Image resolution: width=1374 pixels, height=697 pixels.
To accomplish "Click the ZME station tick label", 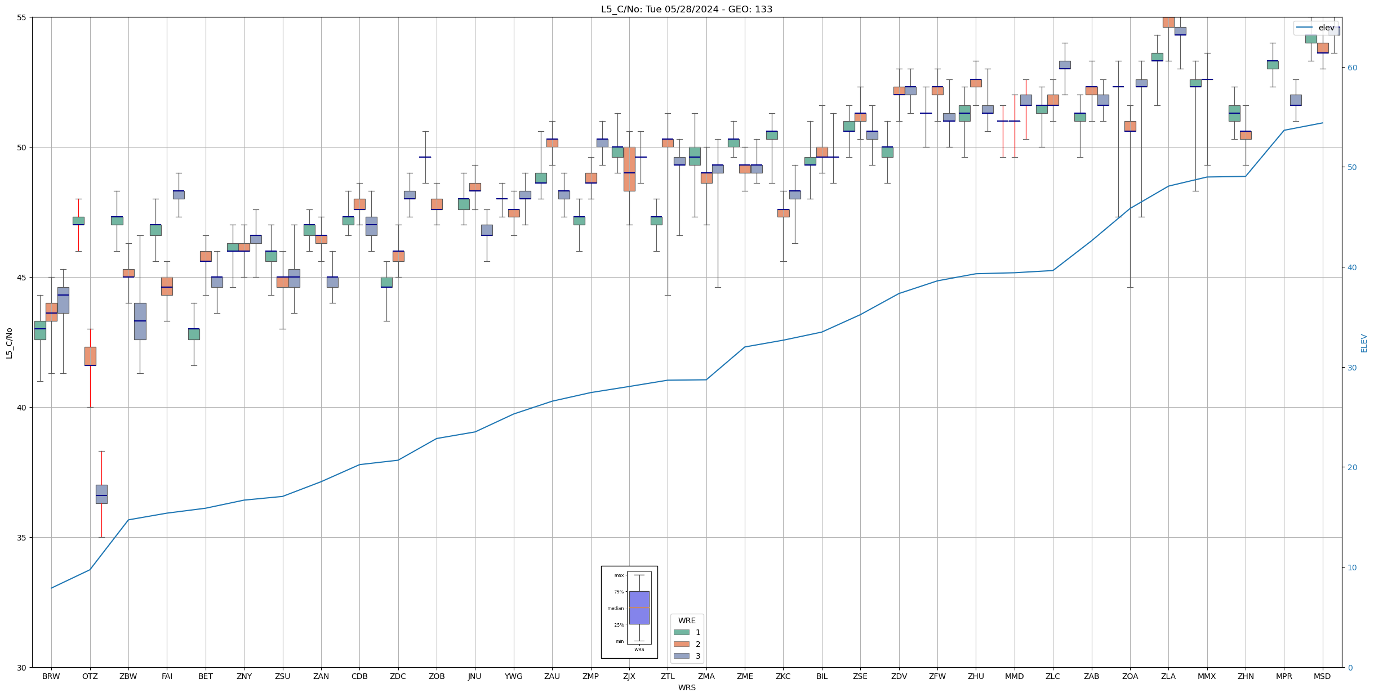I will [x=745, y=676].
